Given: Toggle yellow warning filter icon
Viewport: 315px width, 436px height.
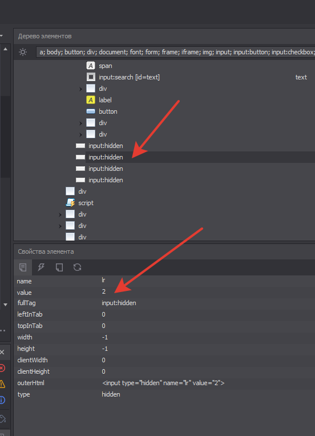Looking at the screenshot, I should [x=2, y=384].
